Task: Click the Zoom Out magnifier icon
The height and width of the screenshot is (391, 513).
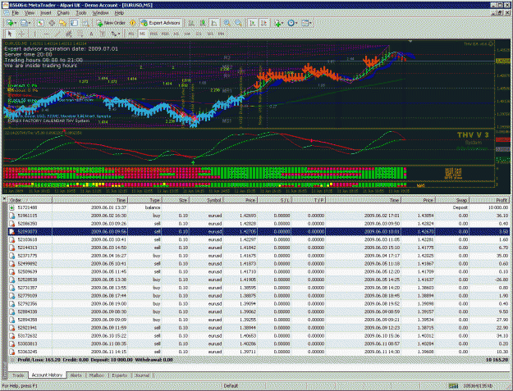Action: [x=239, y=23]
